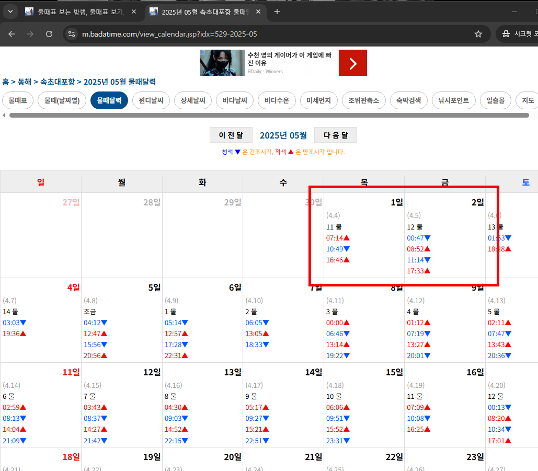
Task: Open the 낚시포인트 menu pill
Action: [x=454, y=100]
